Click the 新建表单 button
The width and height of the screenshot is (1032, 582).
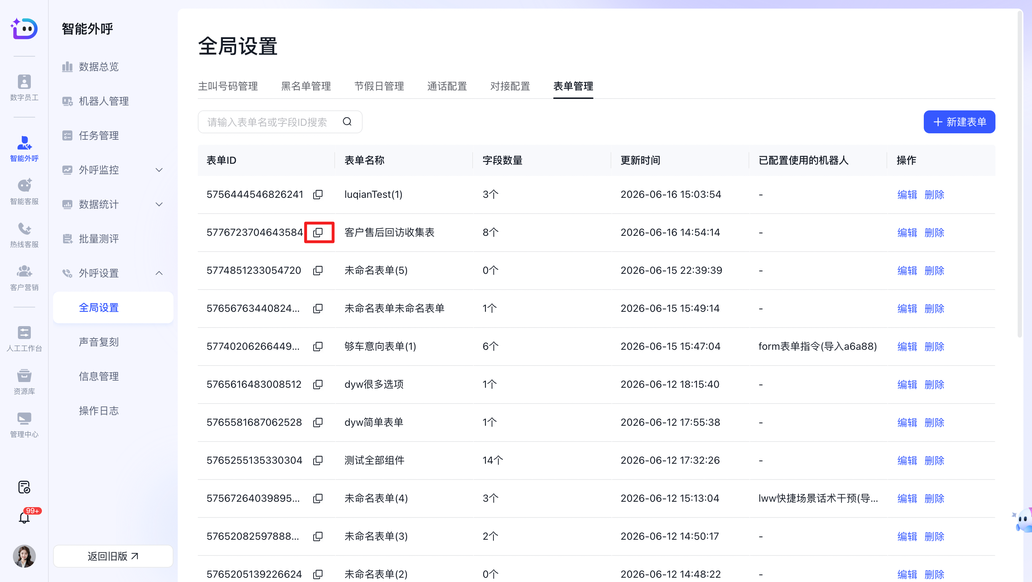(959, 122)
